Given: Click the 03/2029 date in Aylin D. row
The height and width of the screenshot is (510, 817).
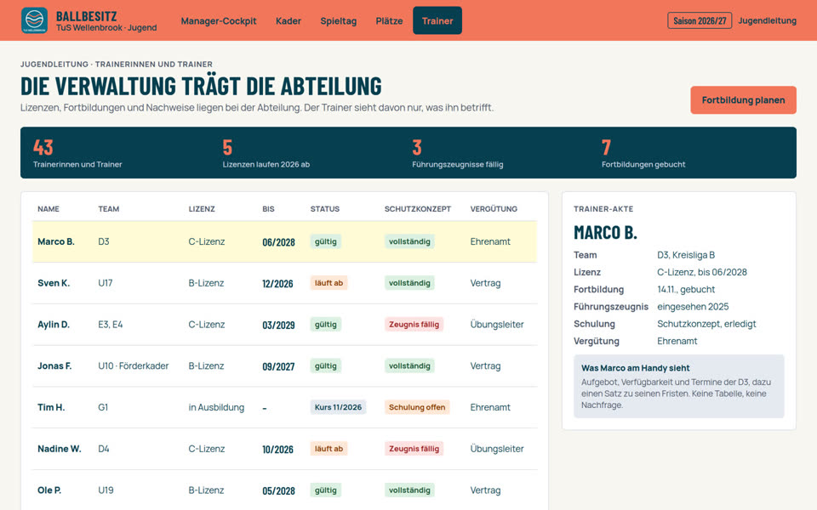Looking at the screenshot, I should (278, 325).
